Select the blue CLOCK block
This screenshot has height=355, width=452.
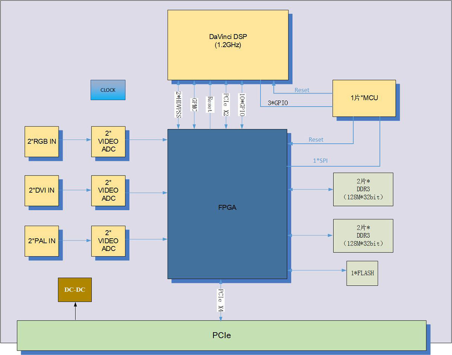(x=108, y=90)
